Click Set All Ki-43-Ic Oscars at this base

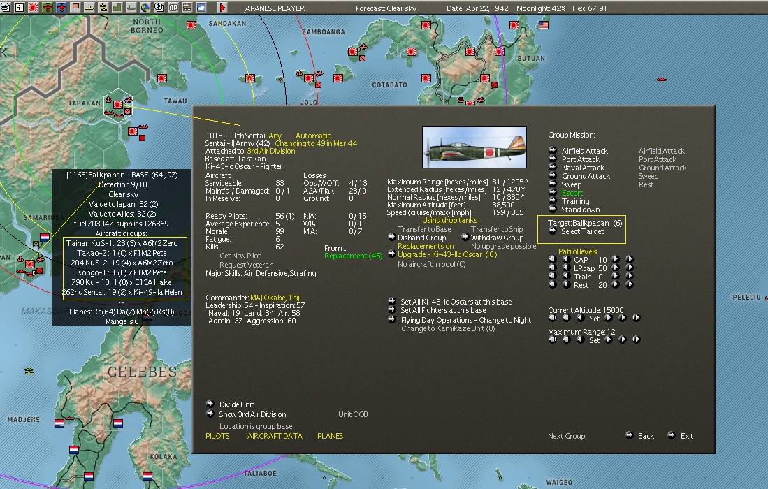click(392, 301)
